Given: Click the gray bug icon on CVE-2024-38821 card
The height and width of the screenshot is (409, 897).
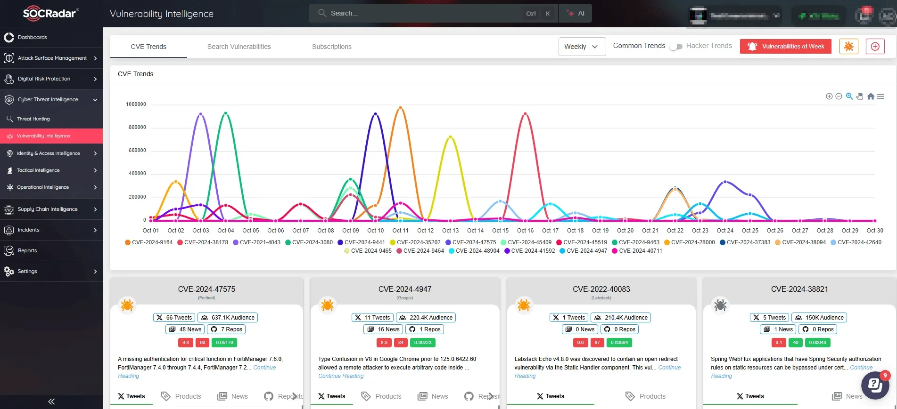Looking at the screenshot, I should coord(720,305).
